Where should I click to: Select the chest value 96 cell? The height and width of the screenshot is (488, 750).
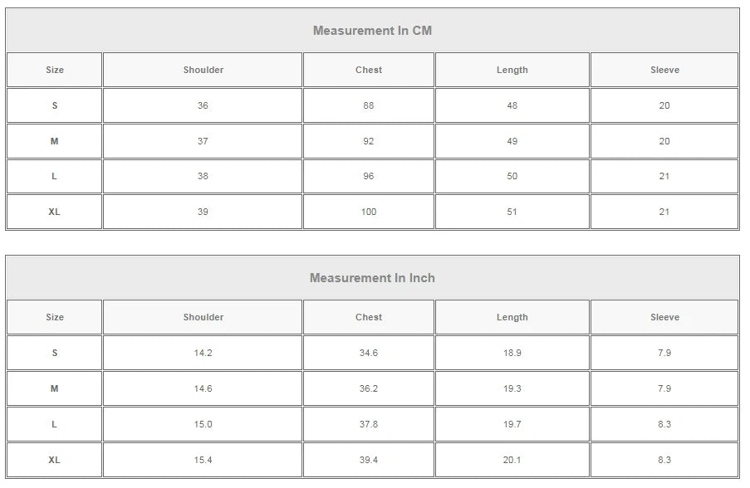(368, 177)
